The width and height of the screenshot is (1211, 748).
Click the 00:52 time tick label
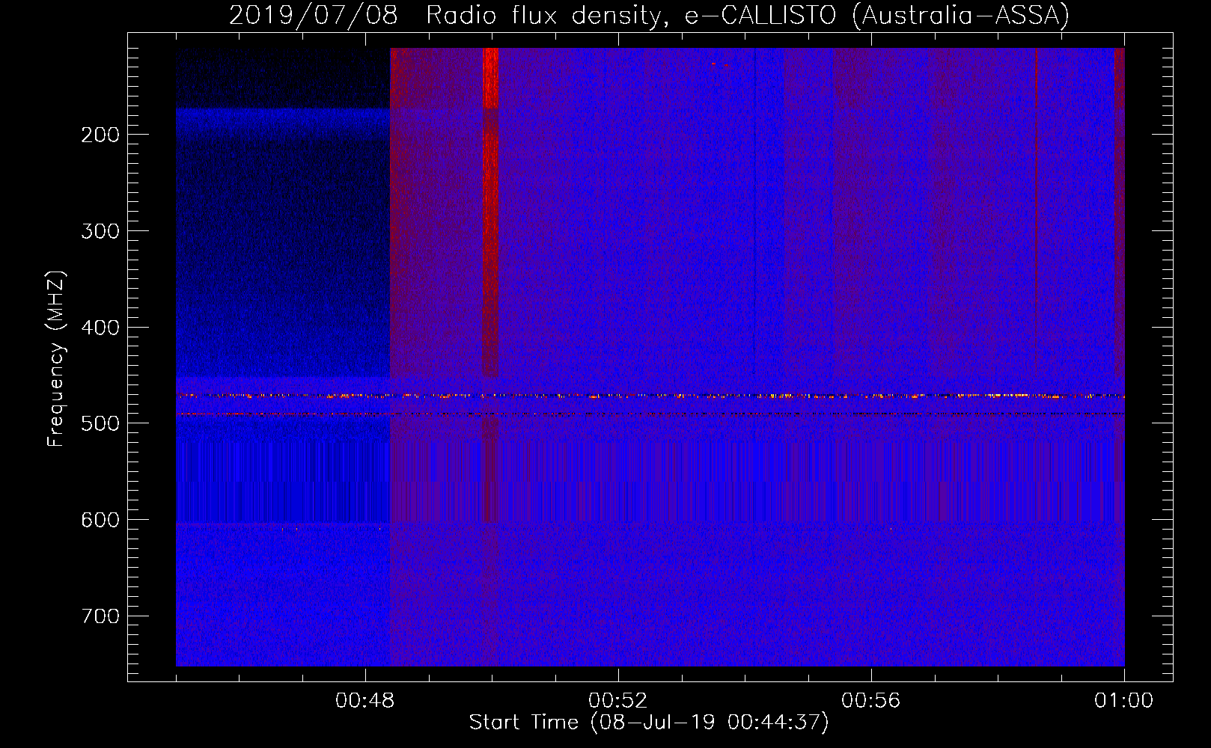tap(618, 701)
